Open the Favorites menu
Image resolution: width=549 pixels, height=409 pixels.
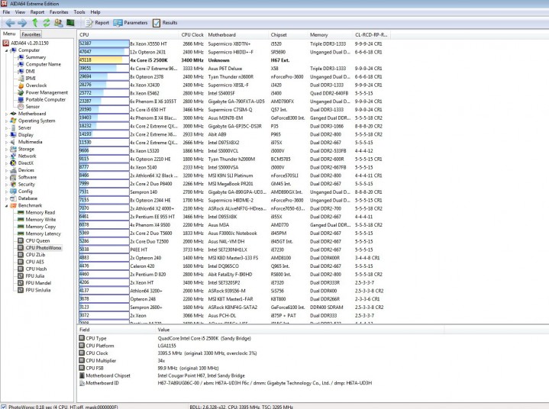coord(59,12)
